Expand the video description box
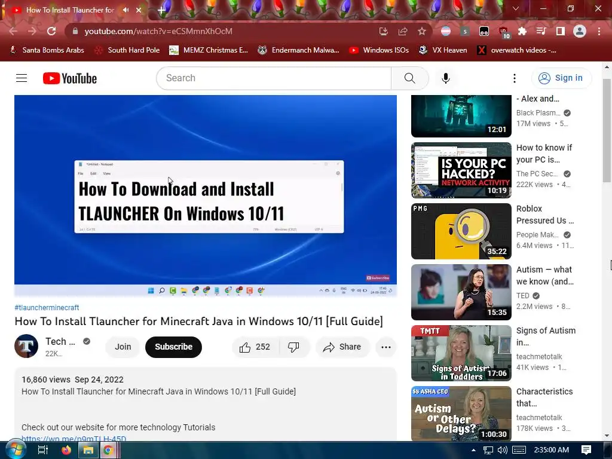The width and height of the screenshot is (612, 459). coord(206,404)
